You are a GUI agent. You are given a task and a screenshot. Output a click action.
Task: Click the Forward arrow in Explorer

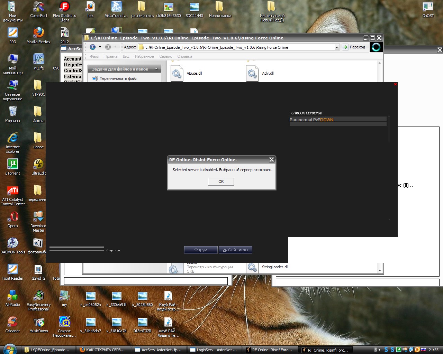pyautogui.click(x=108, y=47)
